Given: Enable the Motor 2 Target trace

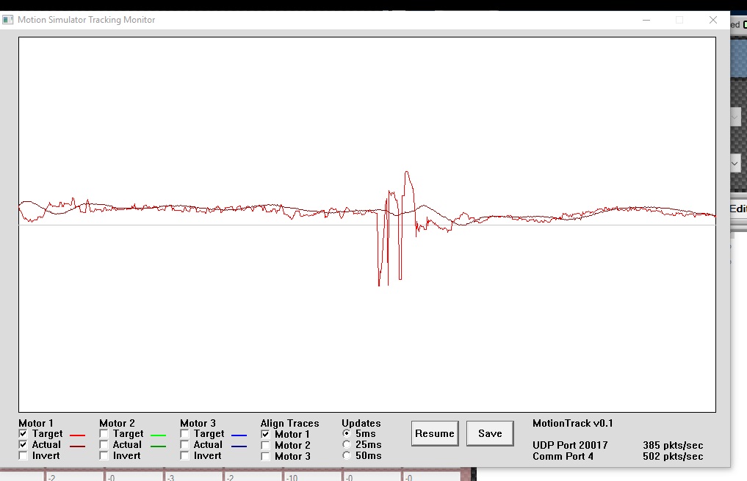Looking at the screenshot, I should click(104, 434).
